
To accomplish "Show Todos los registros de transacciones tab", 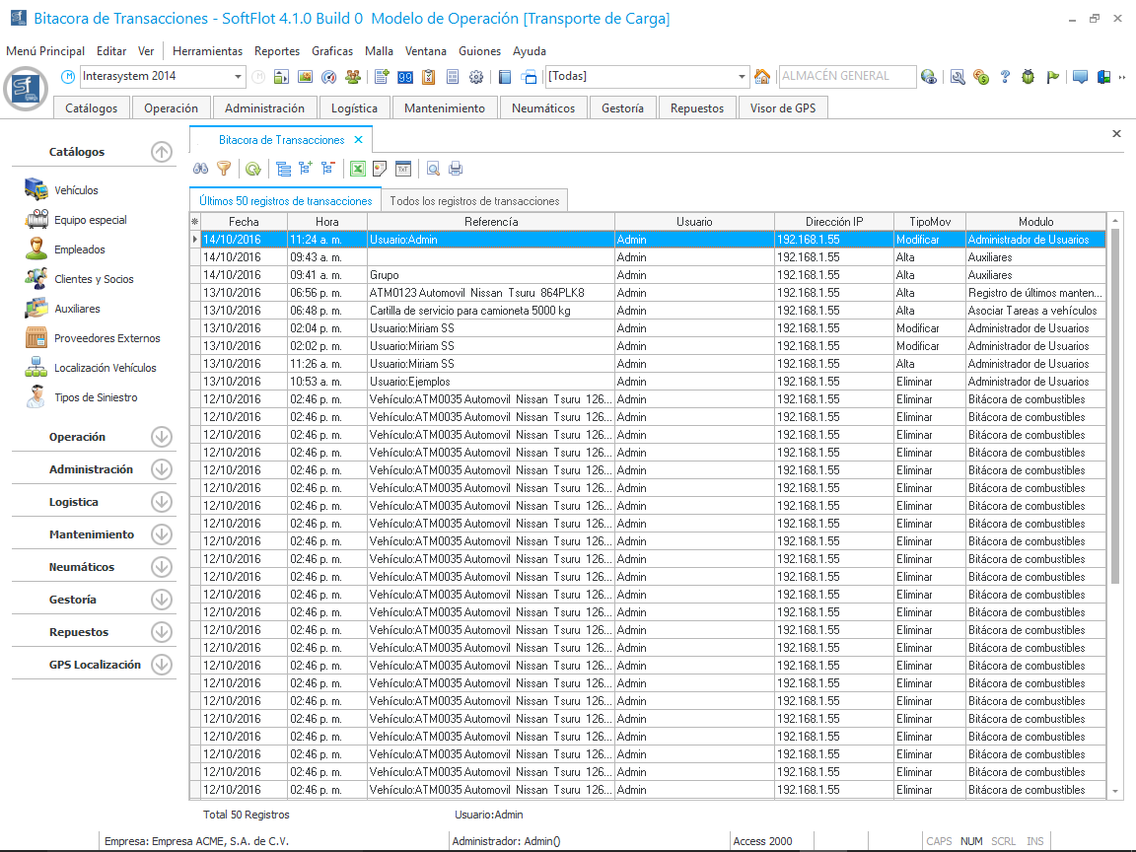I will [x=474, y=200].
